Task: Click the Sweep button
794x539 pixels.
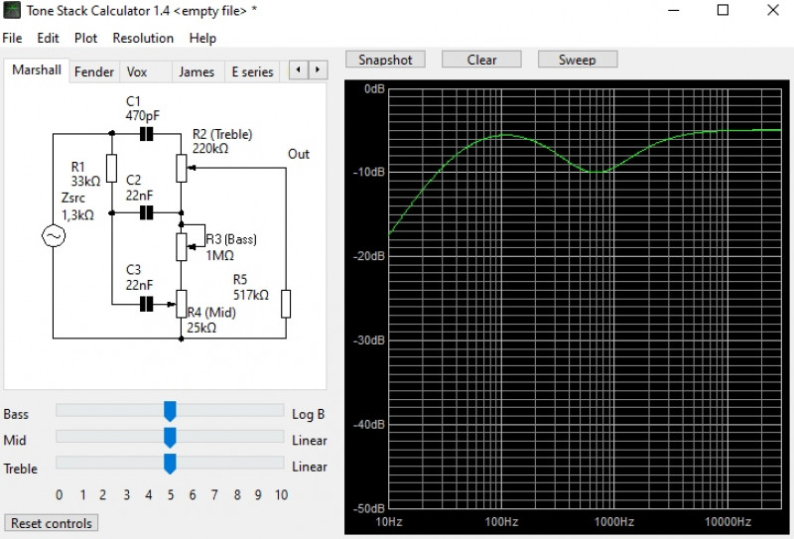Action: 577,60
